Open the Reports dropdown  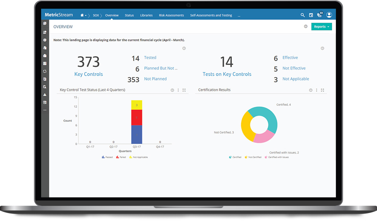click(x=321, y=26)
